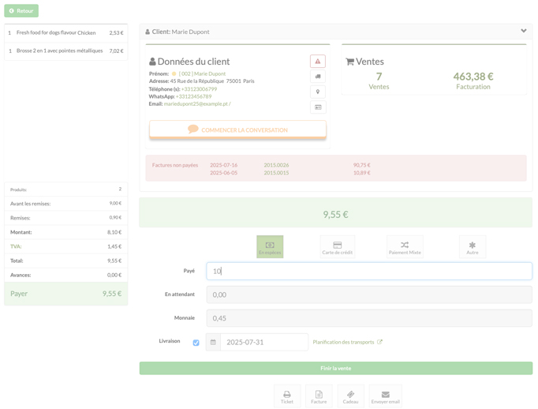
Task: Click Commencer la conversation button
Action: 237,129
